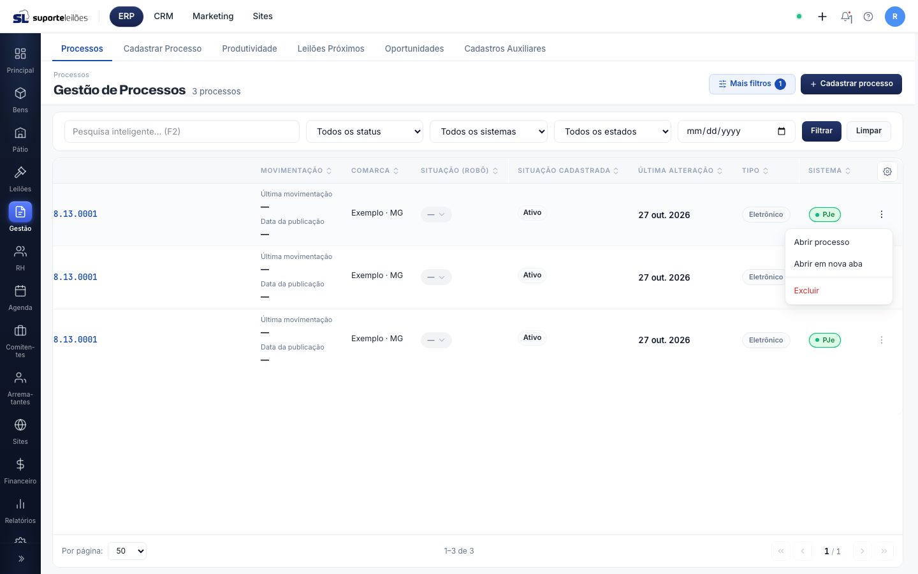Image resolution: width=918 pixels, height=574 pixels.
Task: Open the CRM module in top navigation
Action: (164, 17)
